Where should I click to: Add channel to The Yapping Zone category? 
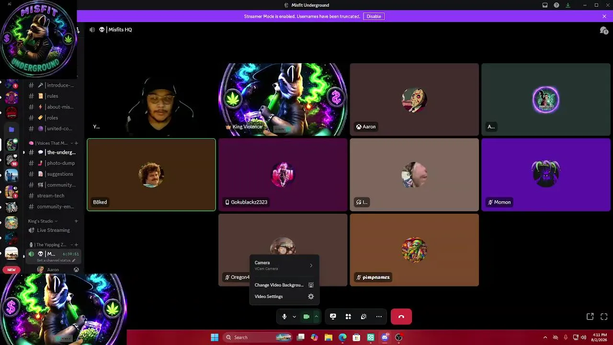coord(76,245)
